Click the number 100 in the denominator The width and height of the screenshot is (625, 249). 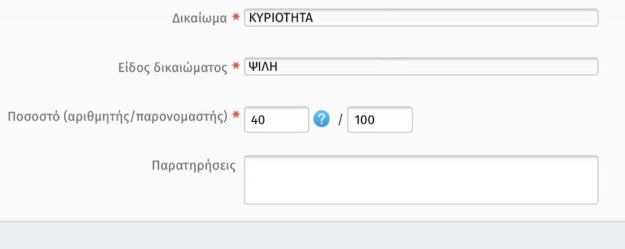point(364,120)
